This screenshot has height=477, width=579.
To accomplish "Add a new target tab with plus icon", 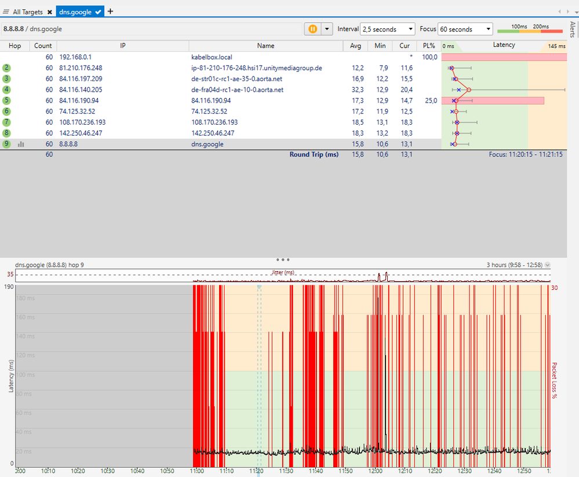I will [x=111, y=11].
